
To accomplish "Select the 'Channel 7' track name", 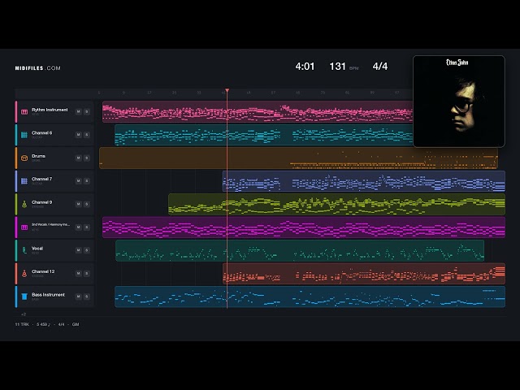I will [41, 179].
